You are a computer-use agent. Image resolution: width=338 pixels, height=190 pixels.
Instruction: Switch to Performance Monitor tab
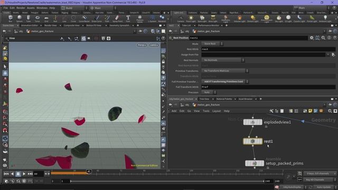tap(209, 25)
